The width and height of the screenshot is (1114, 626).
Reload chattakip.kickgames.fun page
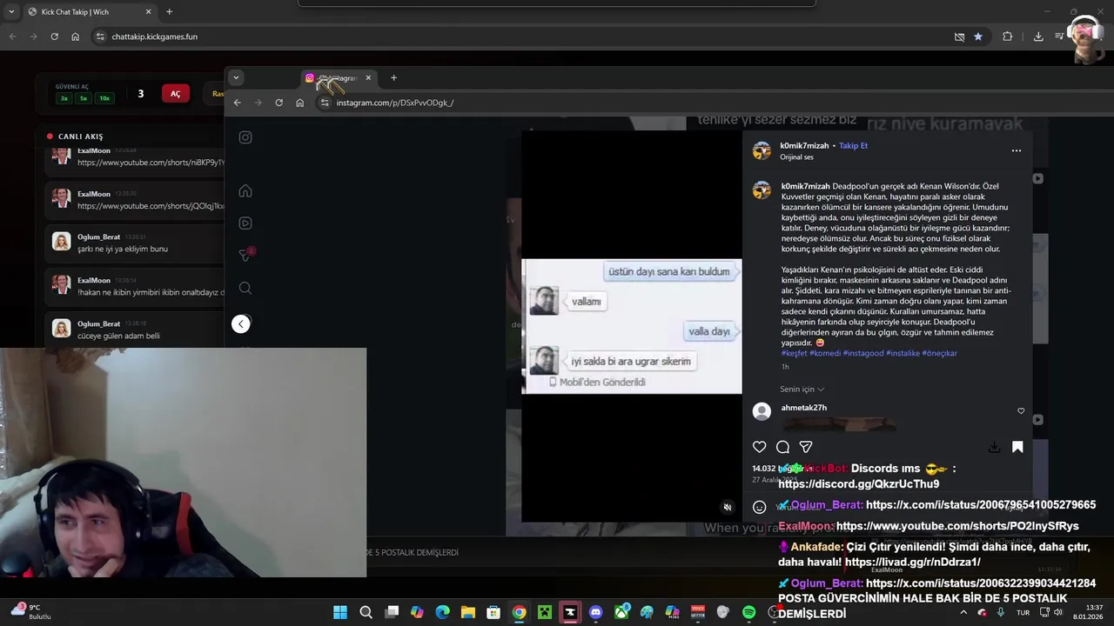point(54,37)
